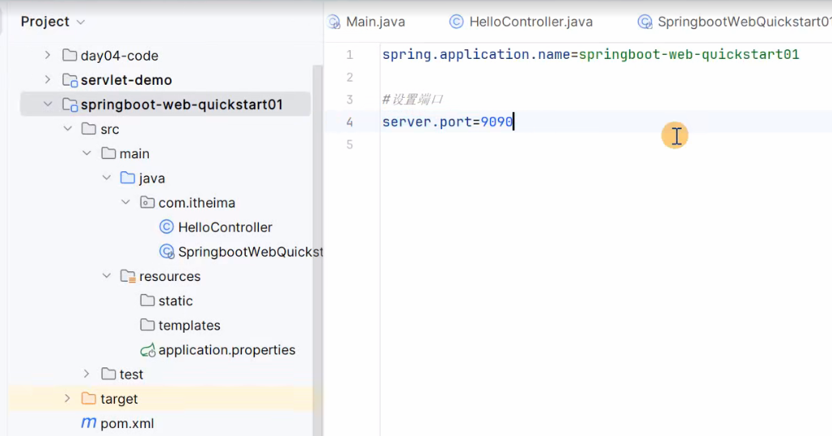Select pom.xml in the tree

tap(127, 423)
